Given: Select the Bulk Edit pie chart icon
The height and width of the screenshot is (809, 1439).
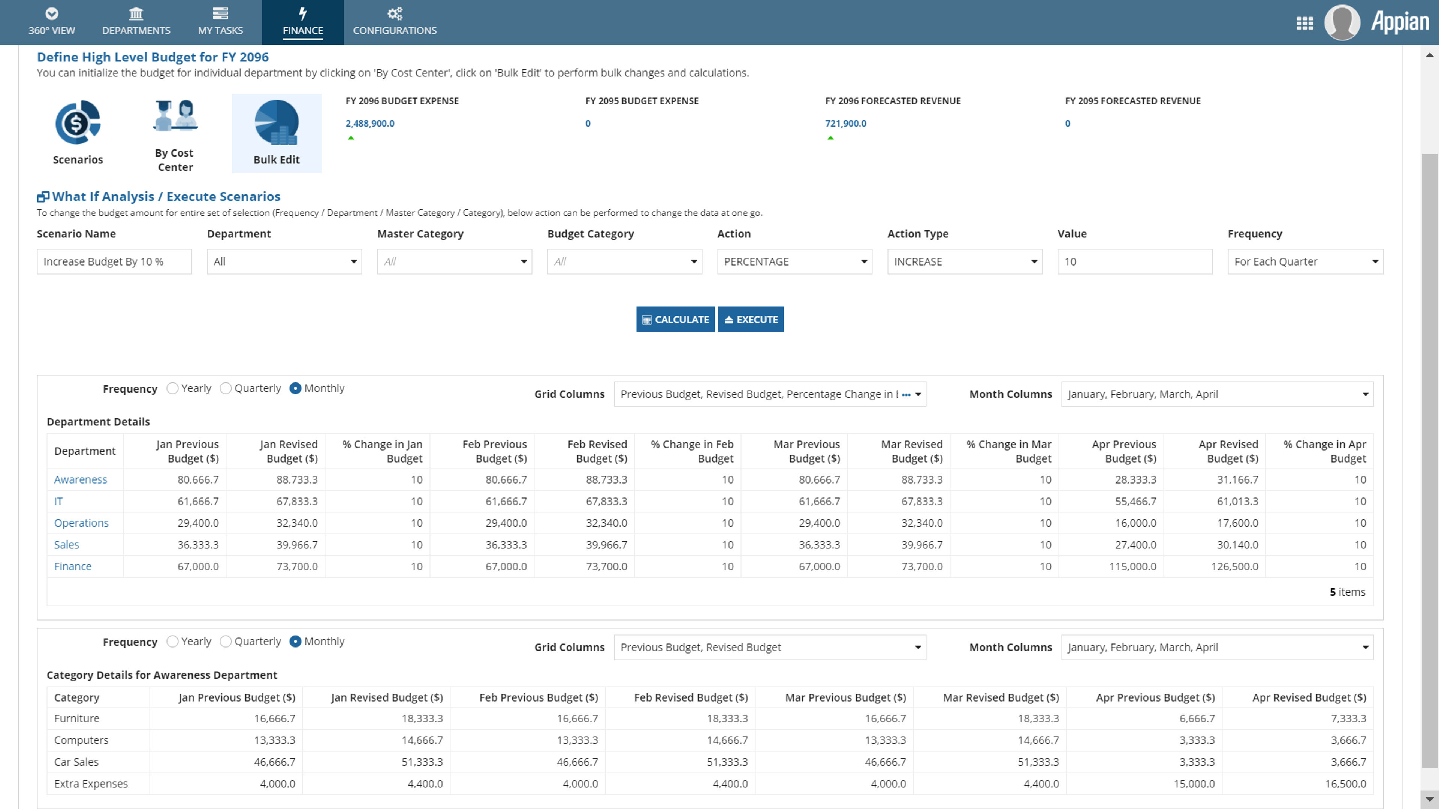Looking at the screenshot, I should point(277,122).
